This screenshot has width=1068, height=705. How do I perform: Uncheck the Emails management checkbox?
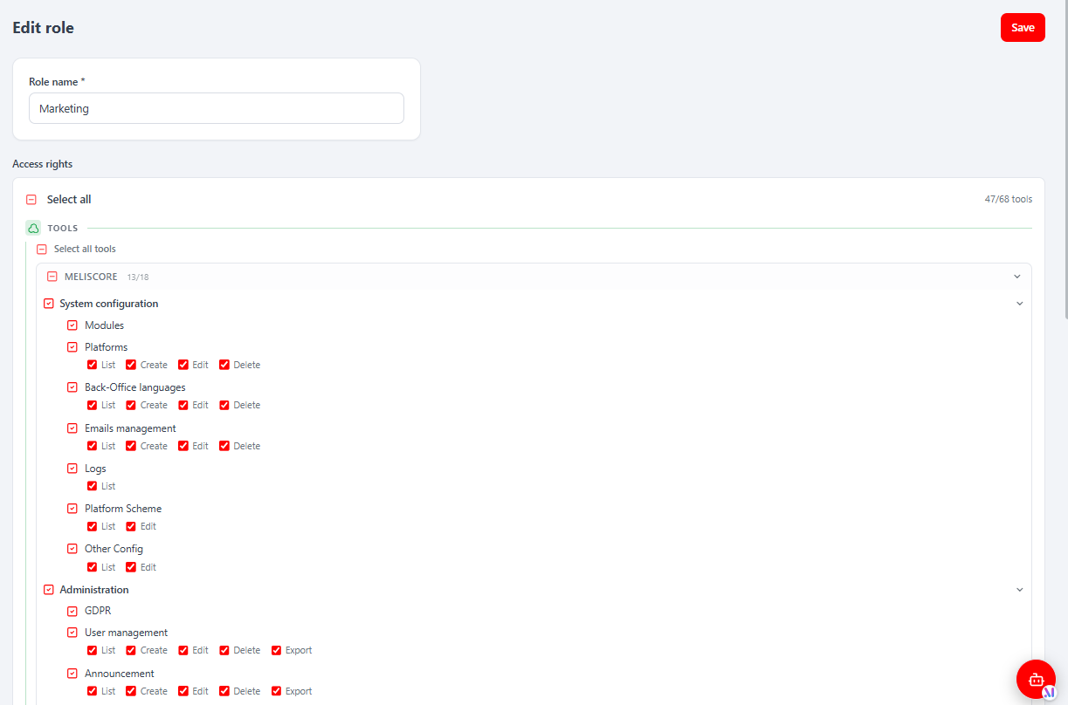72,428
